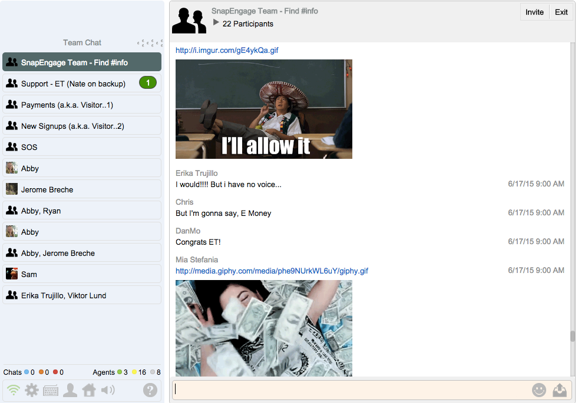Click the Team Chat panel drag handle

click(x=150, y=43)
